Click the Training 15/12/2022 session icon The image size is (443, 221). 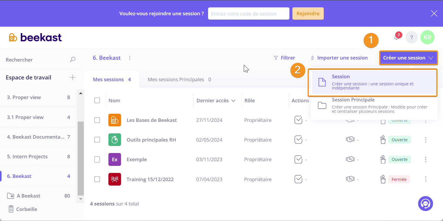[115, 179]
